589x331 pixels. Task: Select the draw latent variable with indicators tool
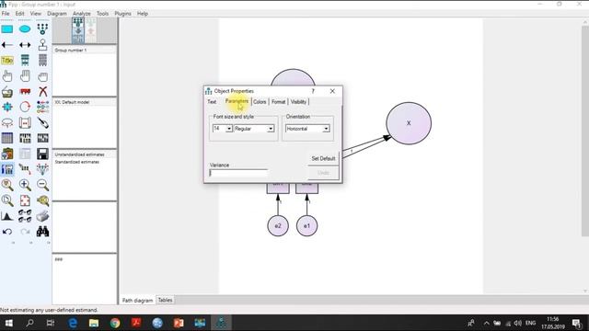[42, 29]
